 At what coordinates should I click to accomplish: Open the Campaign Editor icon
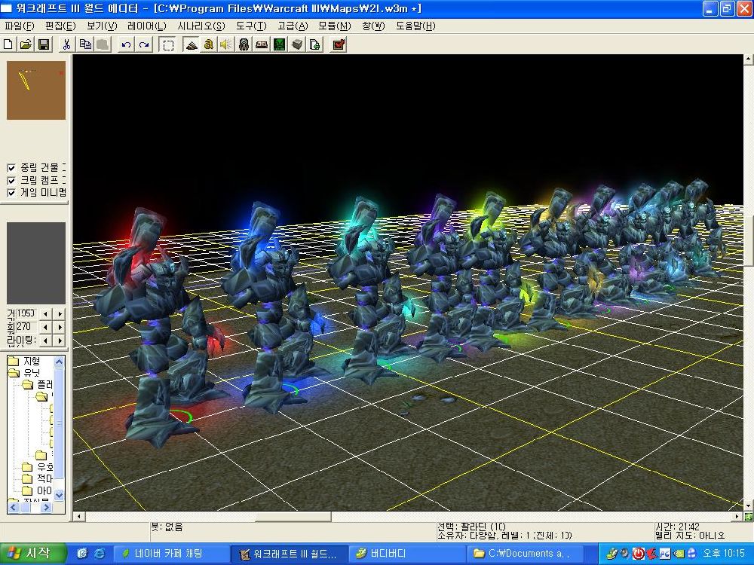pyautogui.click(x=262, y=44)
